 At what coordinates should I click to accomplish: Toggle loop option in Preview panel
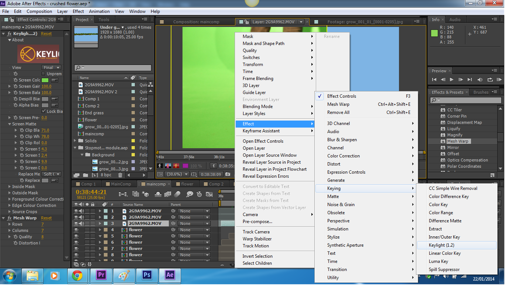point(490,79)
